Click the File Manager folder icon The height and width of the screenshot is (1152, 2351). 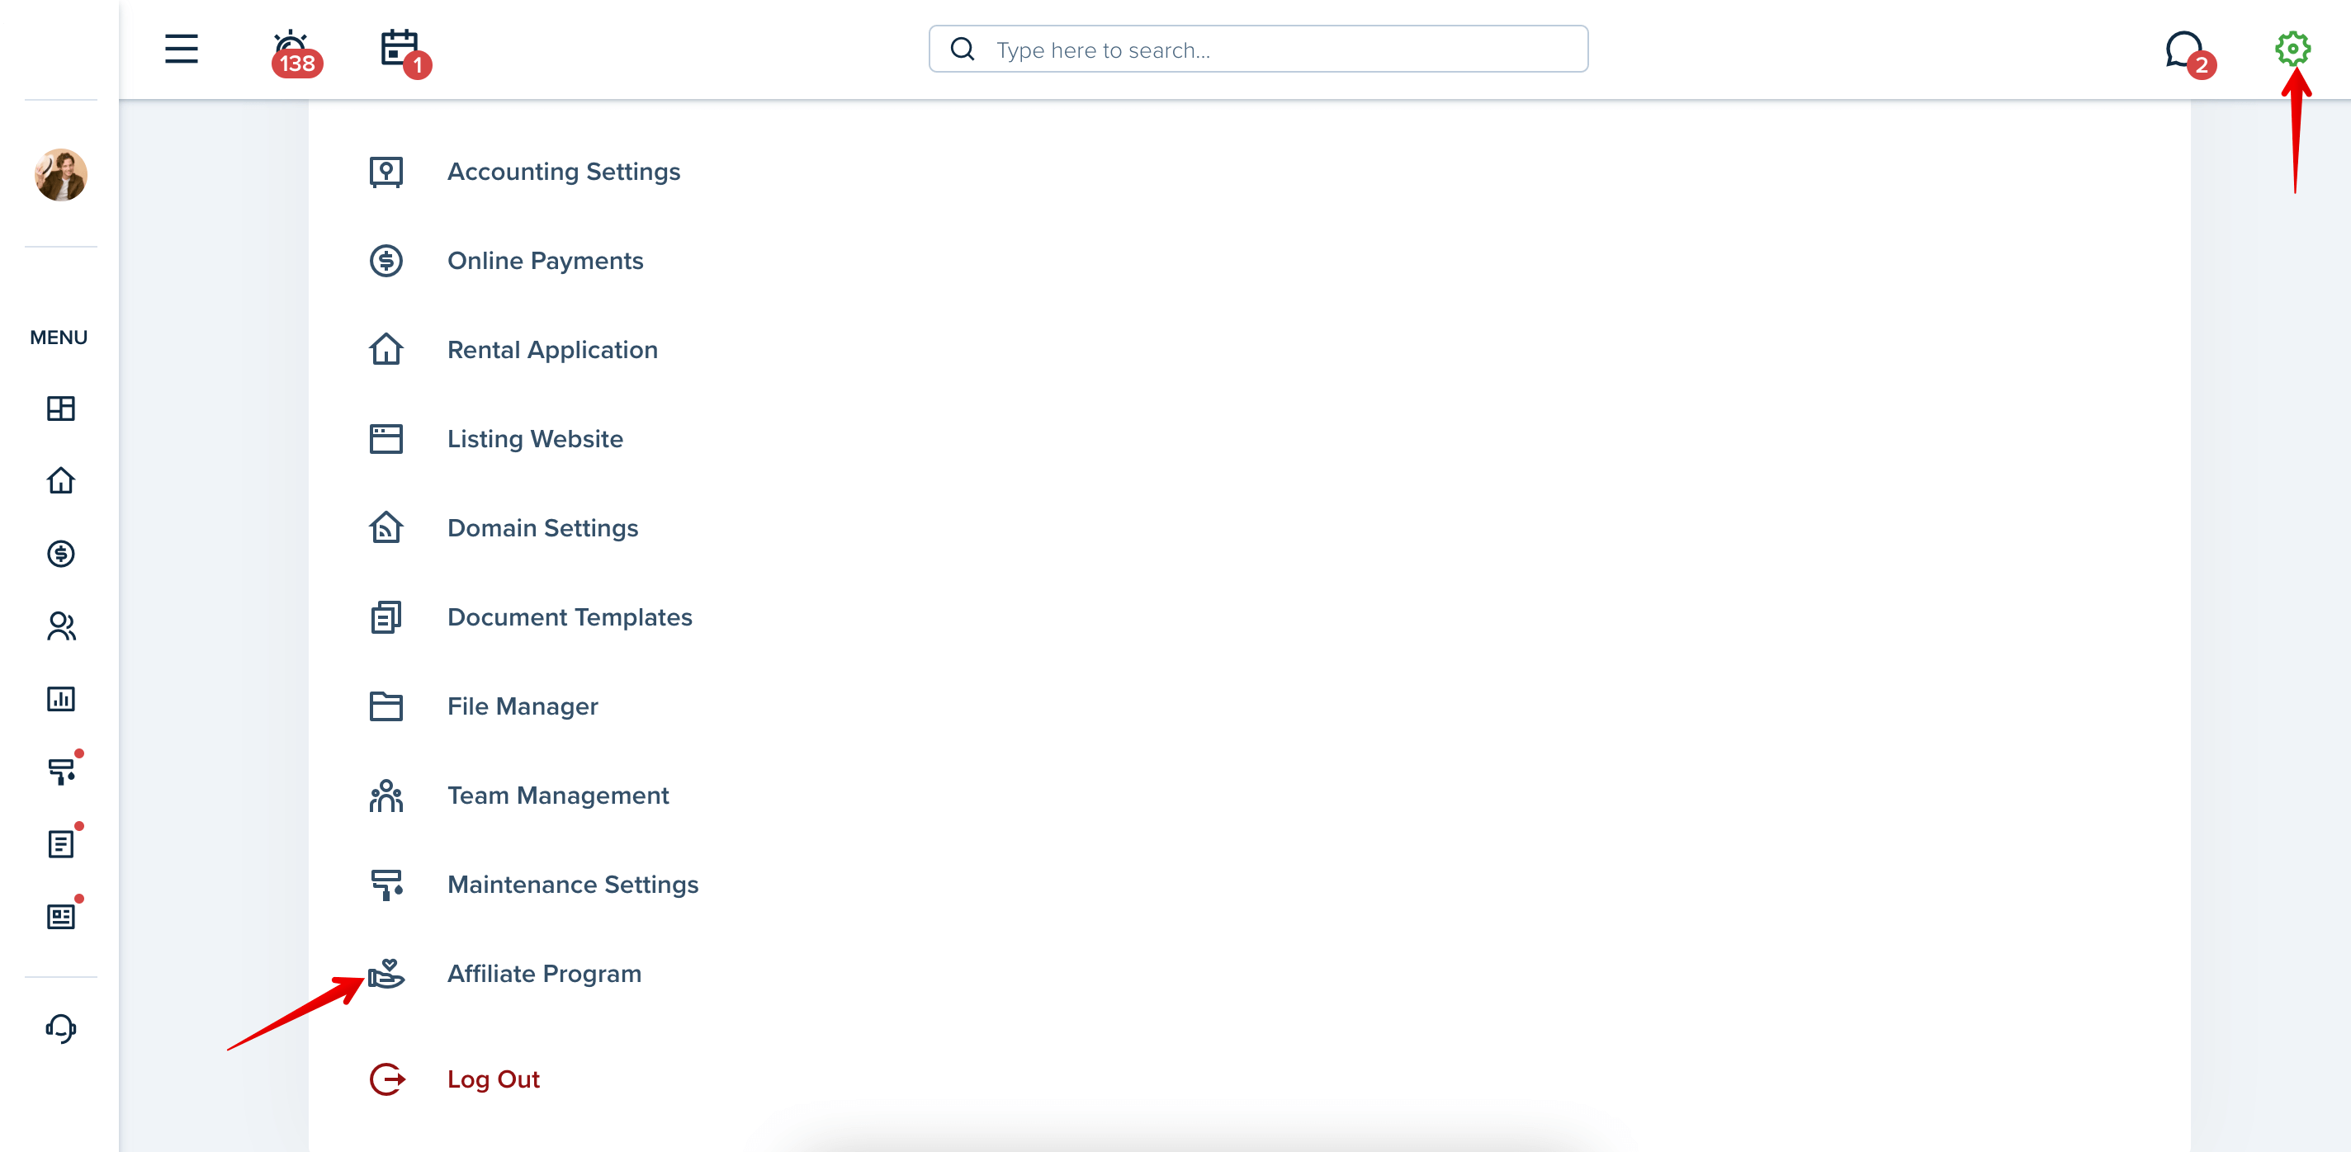pos(386,706)
